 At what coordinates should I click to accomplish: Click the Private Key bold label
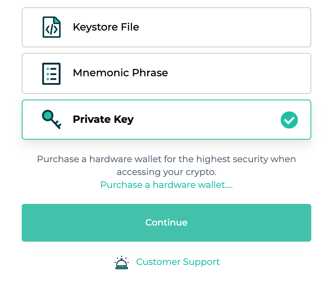(103, 119)
